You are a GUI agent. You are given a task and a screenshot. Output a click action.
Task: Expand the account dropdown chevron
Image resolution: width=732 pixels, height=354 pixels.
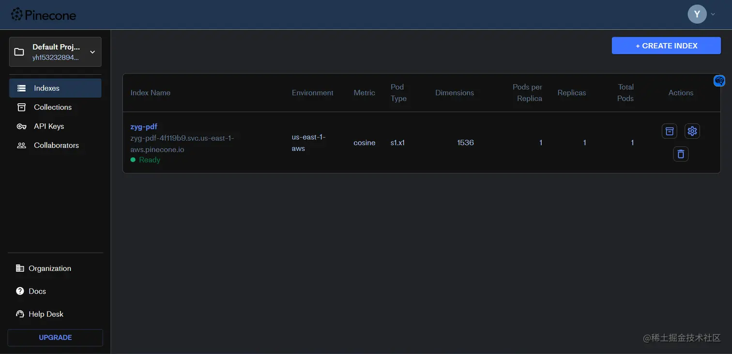[713, 15]
